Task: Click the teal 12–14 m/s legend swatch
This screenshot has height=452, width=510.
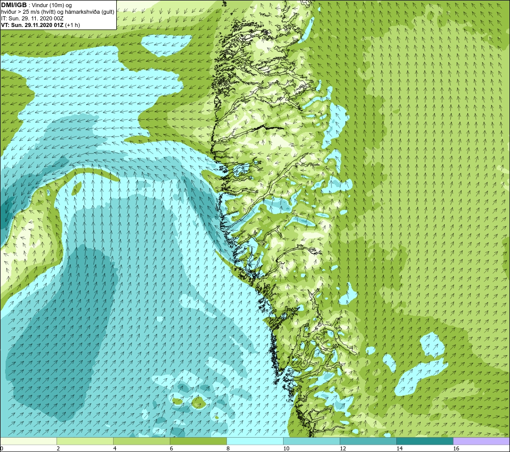Action: 368,441
